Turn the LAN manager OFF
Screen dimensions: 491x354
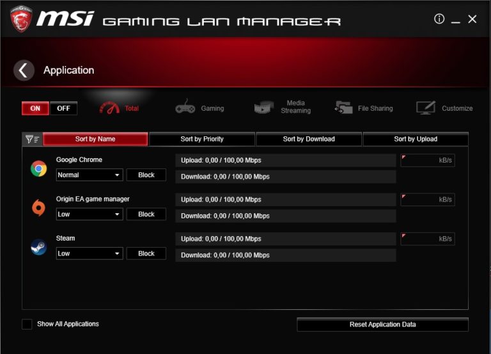point(63,108)
